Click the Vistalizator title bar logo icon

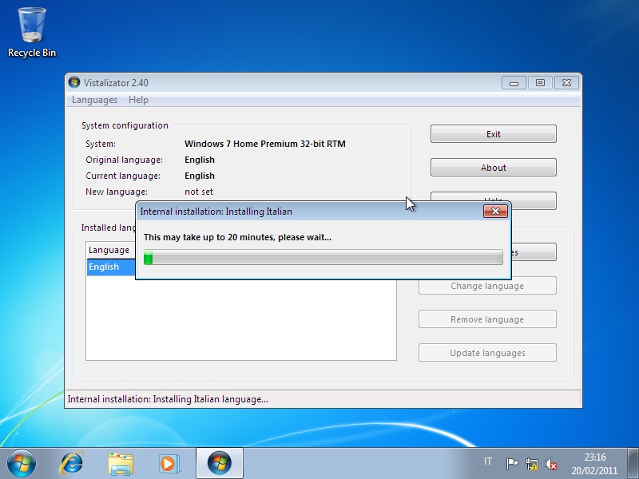coord(74,82)
